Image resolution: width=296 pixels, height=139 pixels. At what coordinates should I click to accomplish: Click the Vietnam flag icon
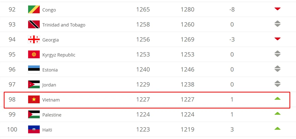[34, 99]
